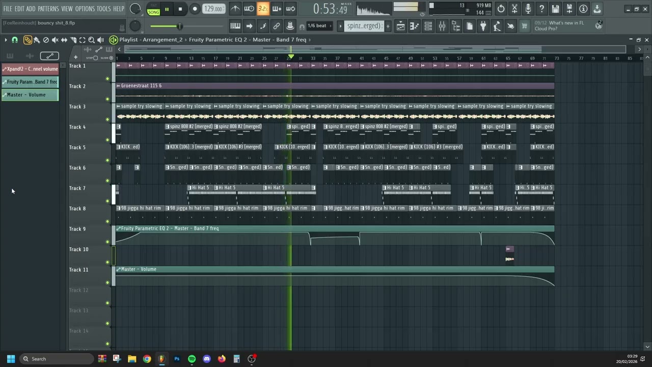This screenshot has width=652, height=367.
Task: Enable typing keyboard to piano icon
Action: (235, 26)
